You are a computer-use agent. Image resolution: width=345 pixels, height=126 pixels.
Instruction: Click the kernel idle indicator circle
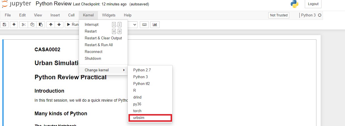click(x=320, y=15)
